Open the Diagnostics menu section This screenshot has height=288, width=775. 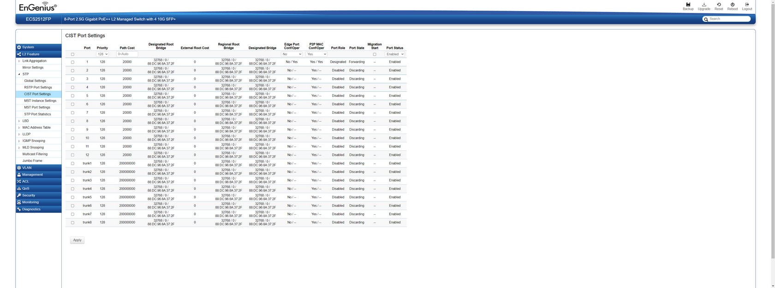[39, 209]
